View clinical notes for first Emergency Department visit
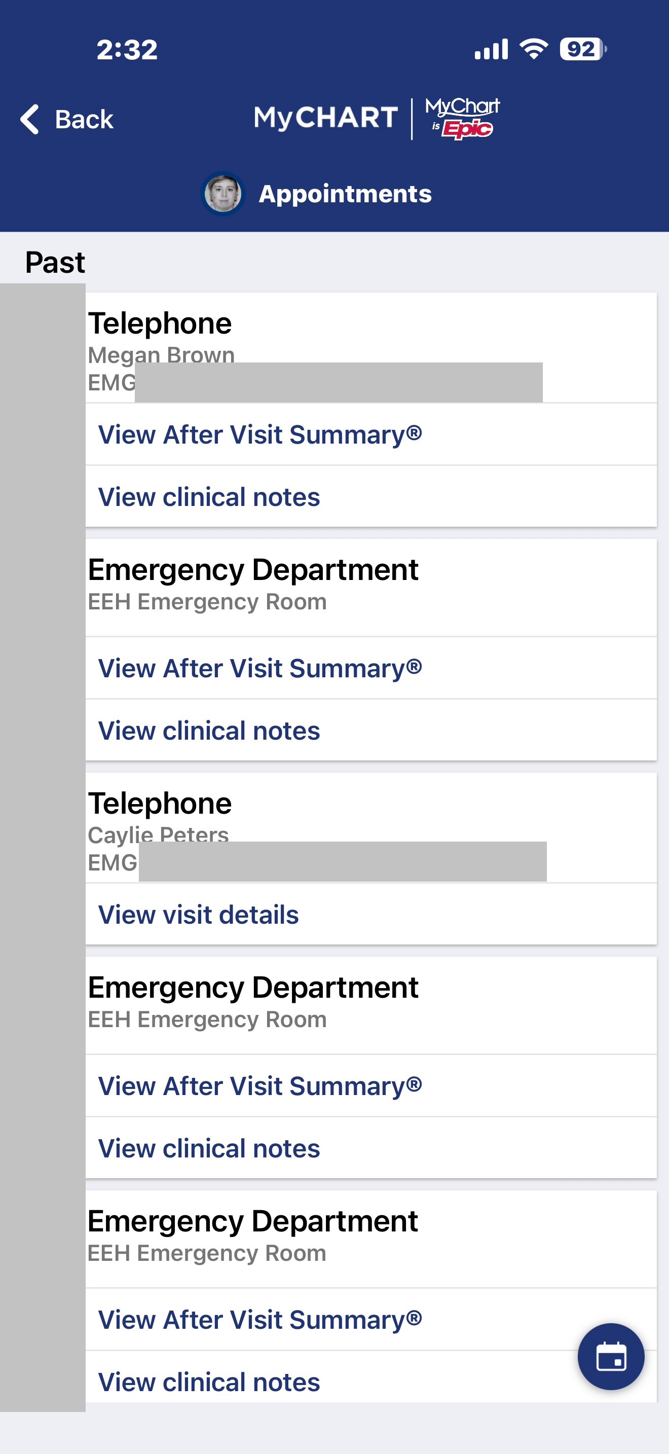This screenshot has width=669, height=1454. point(209,731)
